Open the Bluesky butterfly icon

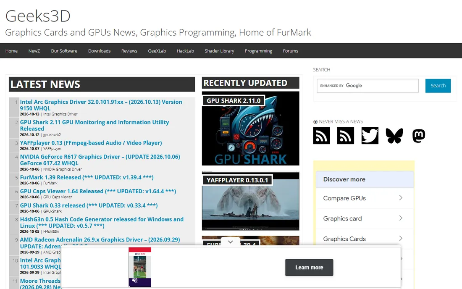pyautogui.click(x=394, y=136)
